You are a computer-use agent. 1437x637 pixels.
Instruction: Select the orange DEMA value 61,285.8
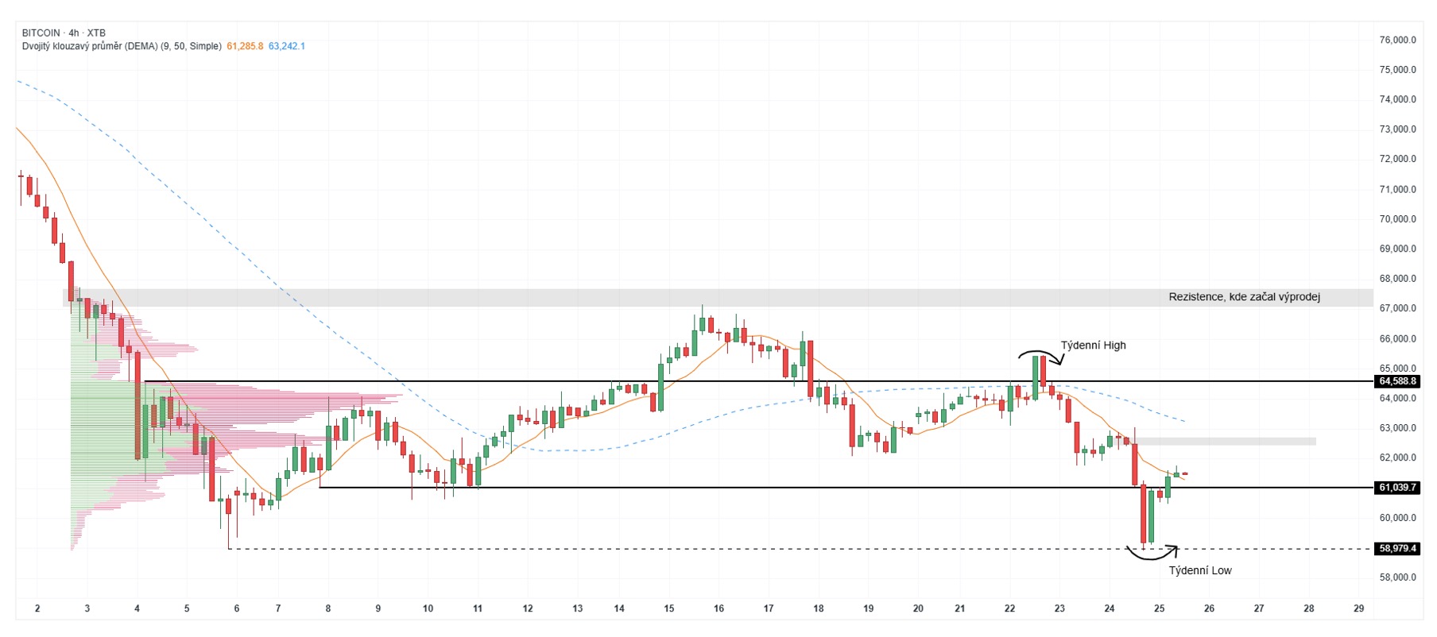[245, 46]
